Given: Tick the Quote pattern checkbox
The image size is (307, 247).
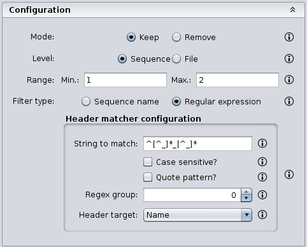Looking at the screenshot, I should 148,177.
